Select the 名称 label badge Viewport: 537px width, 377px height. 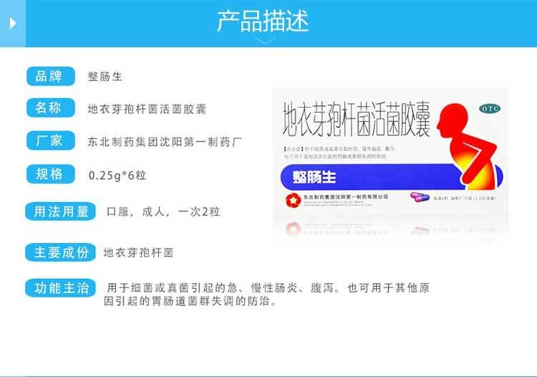[x=51, y=108]
